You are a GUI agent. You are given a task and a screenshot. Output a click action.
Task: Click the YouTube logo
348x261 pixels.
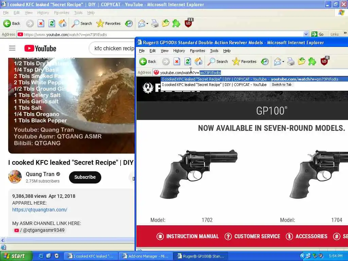coord(40,48)
